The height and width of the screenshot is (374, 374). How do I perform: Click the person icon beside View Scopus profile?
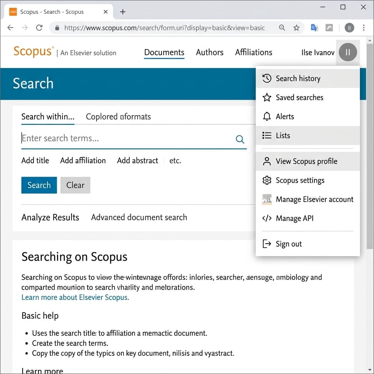pos(267,161)
